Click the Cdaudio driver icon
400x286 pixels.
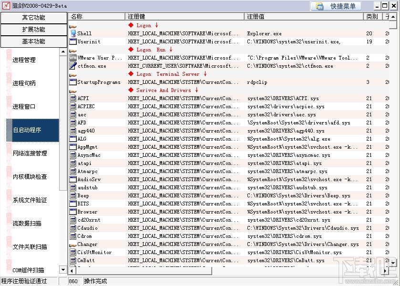tap(73, 228)
